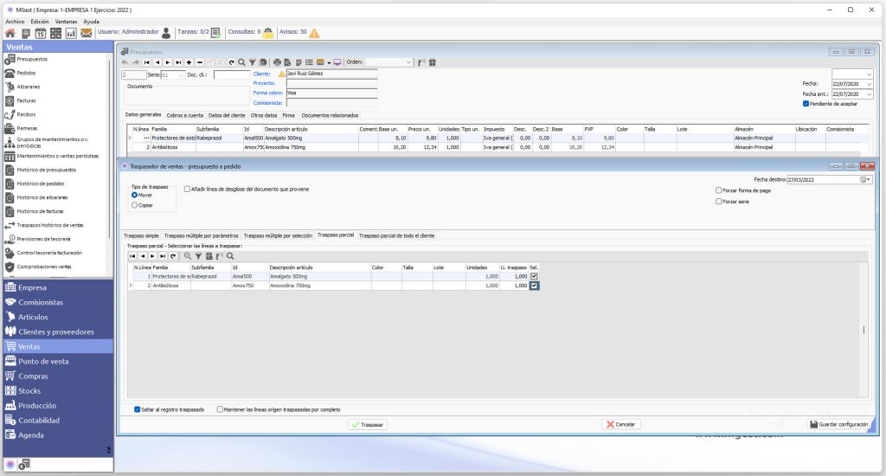Enable Forzar forma de pago checkbox
886x476 pixels.
719,190
